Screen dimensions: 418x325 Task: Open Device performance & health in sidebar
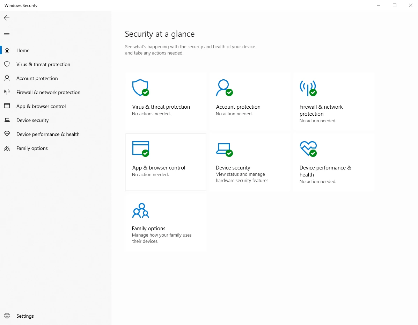click(x=56, y=134)
